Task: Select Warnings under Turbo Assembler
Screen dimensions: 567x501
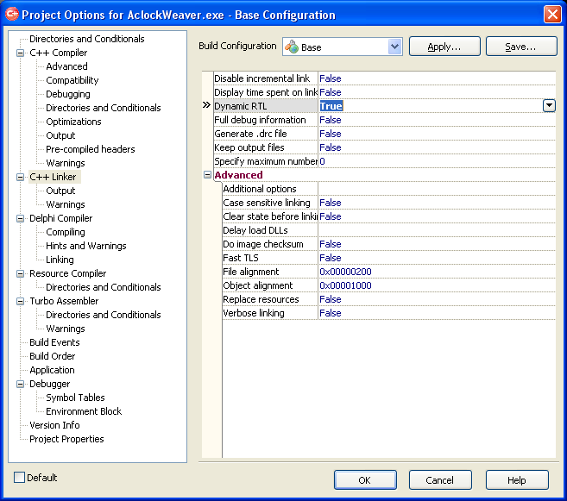Action: point(65,329)
